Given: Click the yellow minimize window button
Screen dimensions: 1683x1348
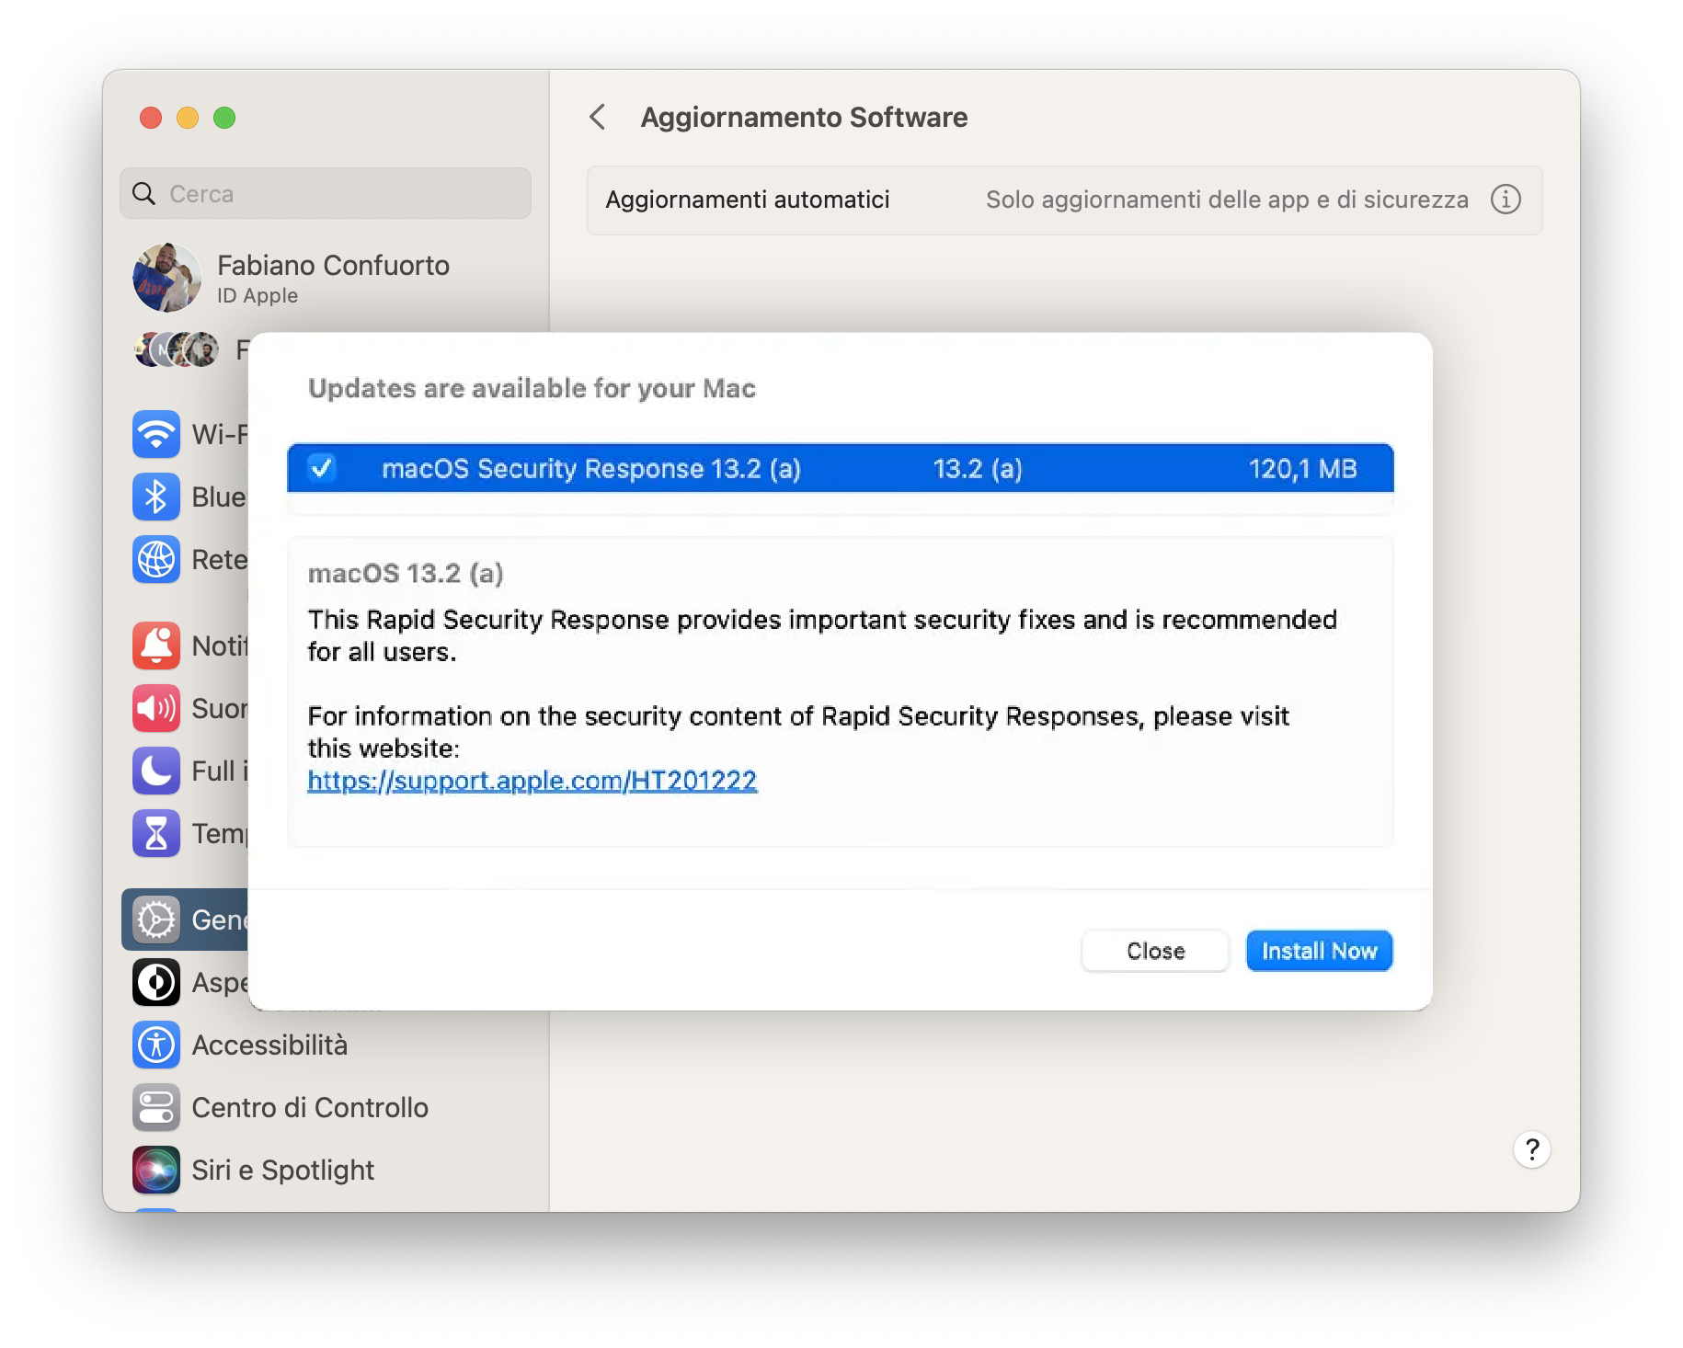Looking at the screenshot, I should [188, 118].
